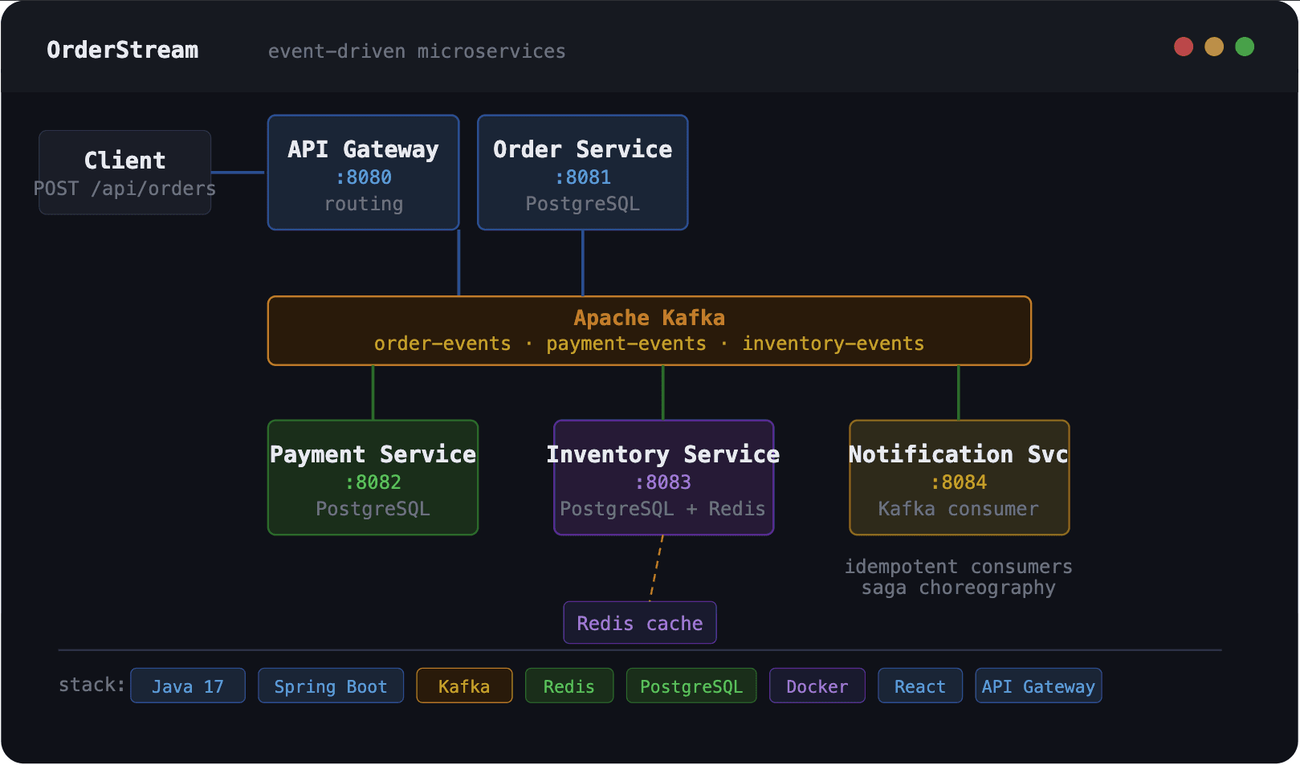Toggle the red window control dot
This screenshot has height=765, width=1300.
[x=1184, y=47]
